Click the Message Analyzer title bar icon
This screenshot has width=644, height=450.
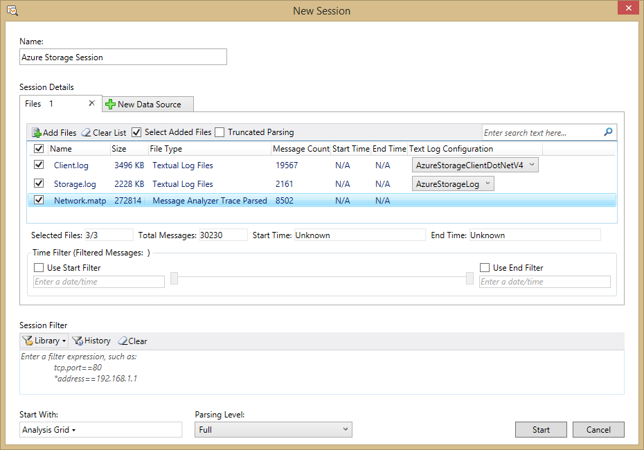(12, 10)
